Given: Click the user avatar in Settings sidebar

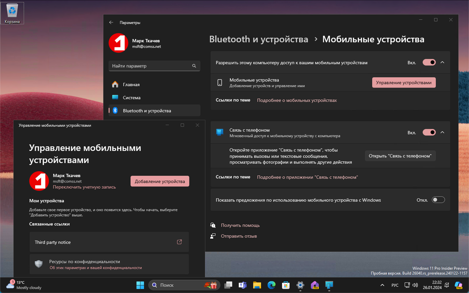Looking at the screenshot, I should point(119,43).
